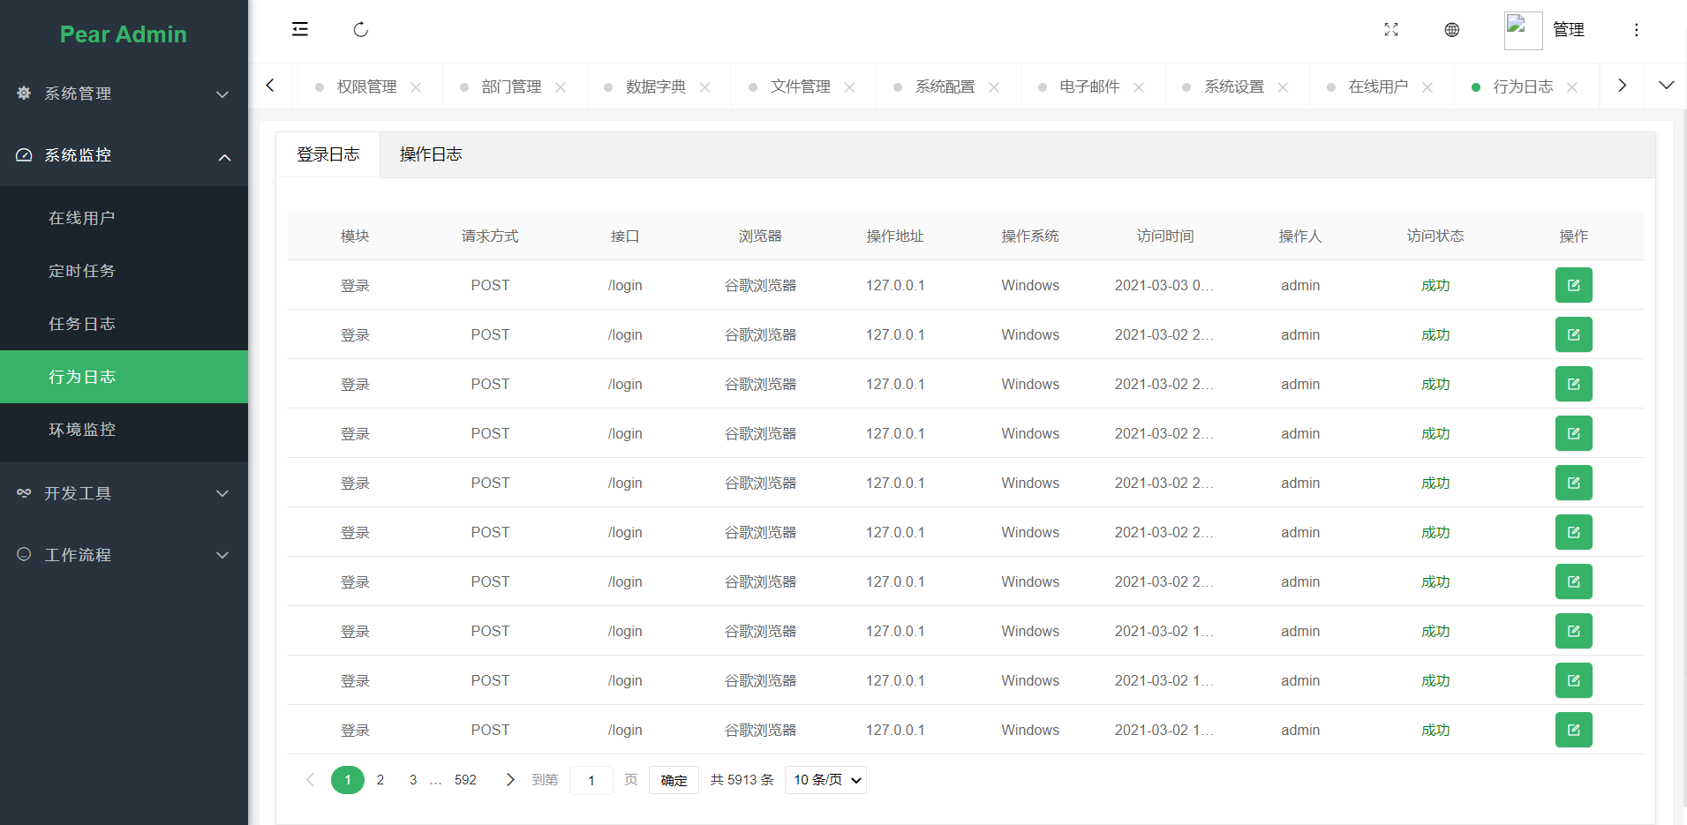The image size is (1687, 825).
Task: Click the 访问时间 column header
Action: pos(1165,236)
